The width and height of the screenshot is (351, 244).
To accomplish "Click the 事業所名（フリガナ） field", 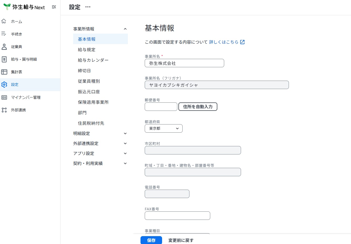I will pyautogui.click(x=217, y=85).
